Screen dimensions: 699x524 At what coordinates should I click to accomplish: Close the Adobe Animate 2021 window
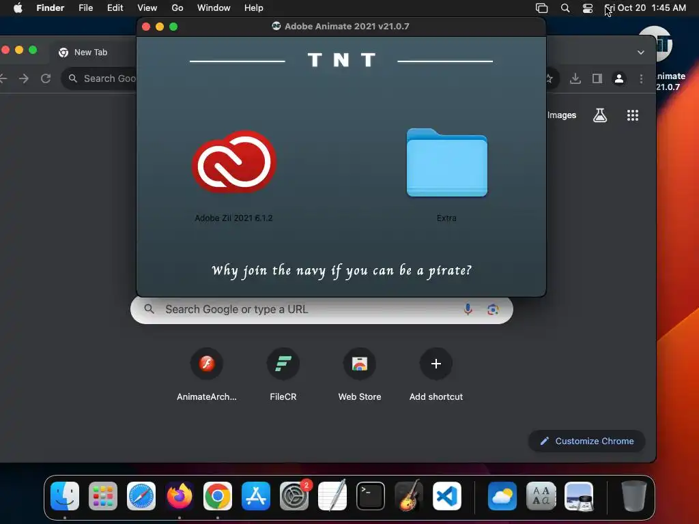click(146, 27)
